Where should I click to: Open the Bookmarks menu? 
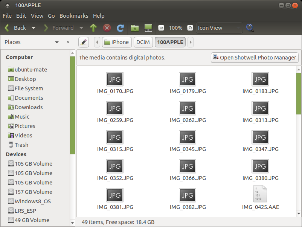coord(74,16)
